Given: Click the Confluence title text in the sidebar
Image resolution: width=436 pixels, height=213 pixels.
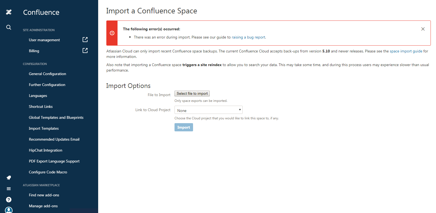Looking at the screenshot, I should [x=41, y=12].
